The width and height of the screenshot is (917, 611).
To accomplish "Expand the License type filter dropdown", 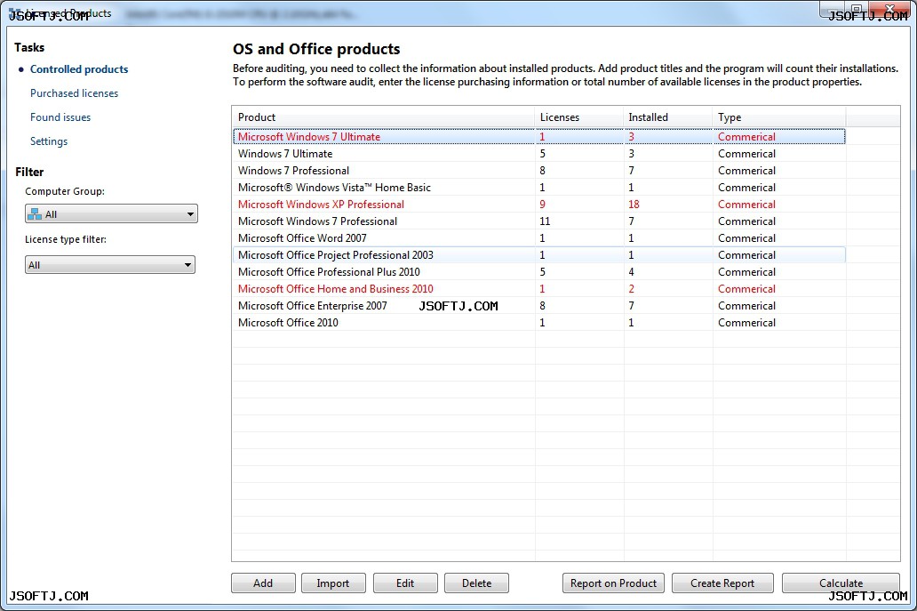I will pos(110,264).
